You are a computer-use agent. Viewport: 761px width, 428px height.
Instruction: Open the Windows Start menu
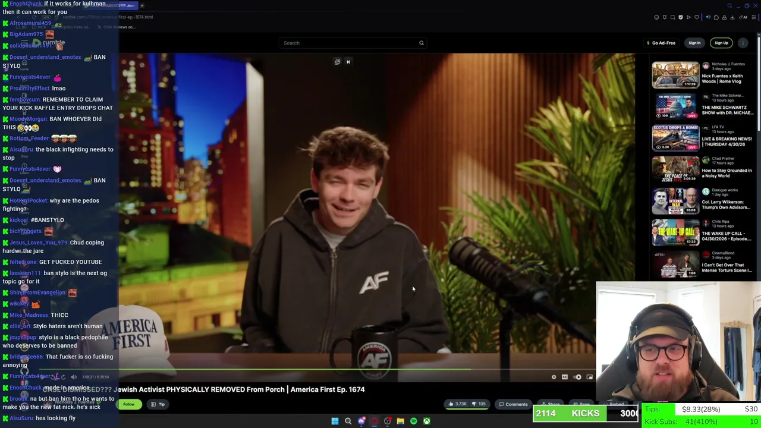tap(335, 421)
